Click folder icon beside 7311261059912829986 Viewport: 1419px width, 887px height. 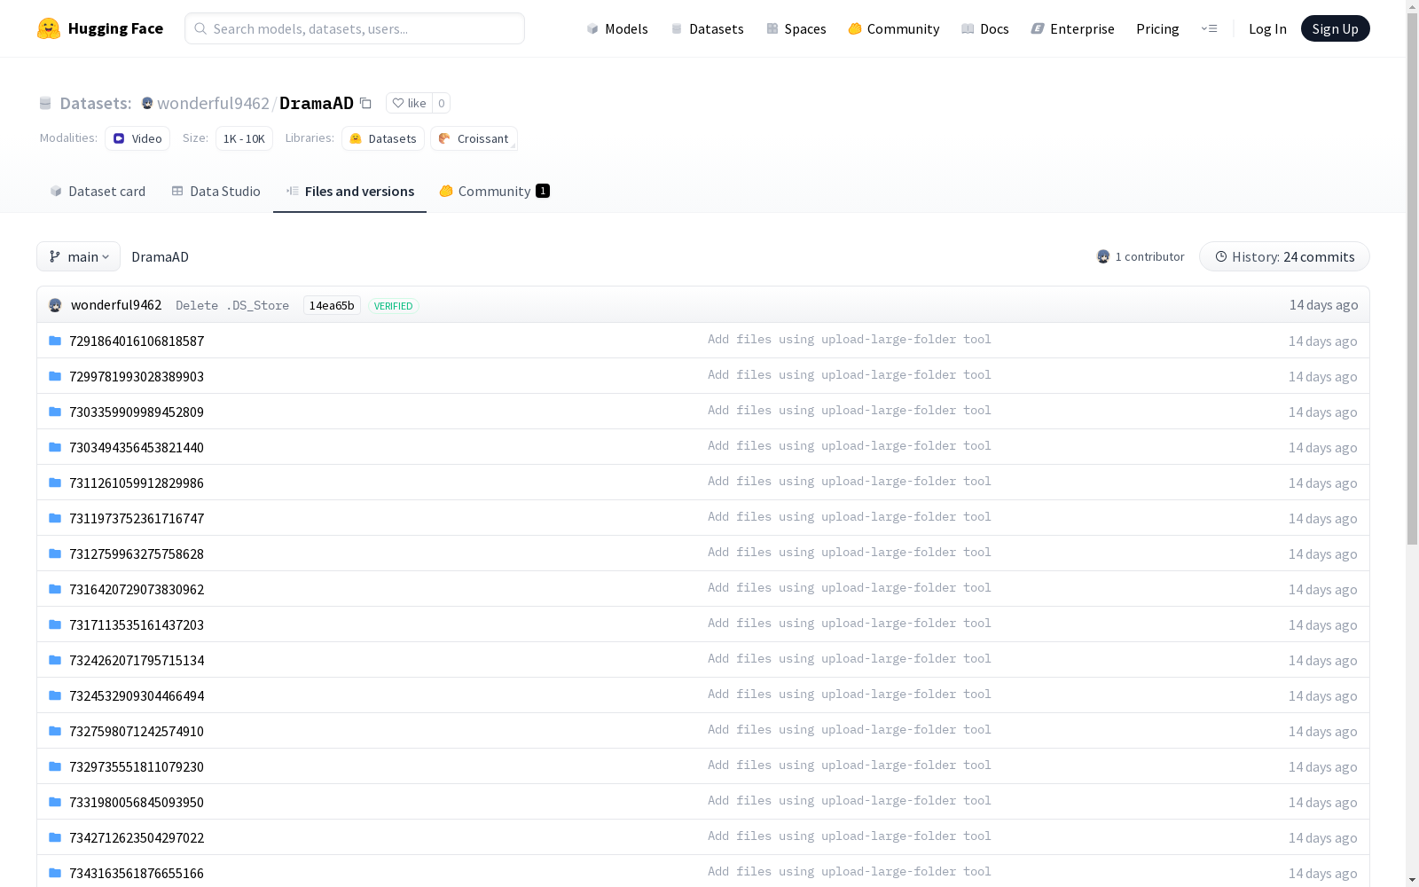coord(55,483)
